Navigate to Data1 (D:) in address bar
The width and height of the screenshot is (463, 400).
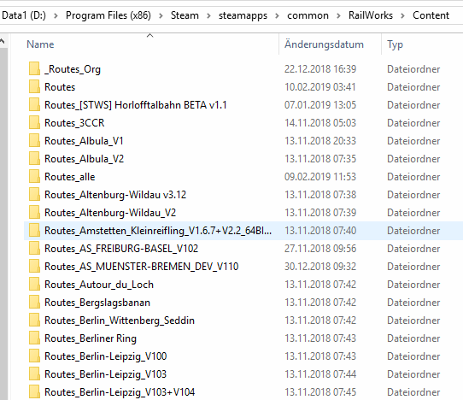[x=24, y=15]
